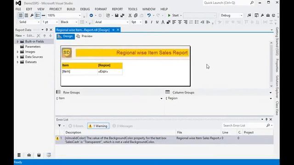Open the TOOLS menu
The height and width of the screenshot is (165, 294).
(x=133, y=9)
